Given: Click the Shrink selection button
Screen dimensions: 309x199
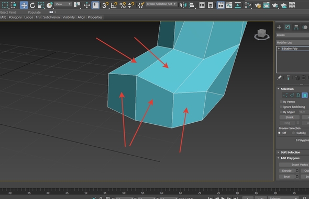Looking at the screenshot, I should point(290,118).
